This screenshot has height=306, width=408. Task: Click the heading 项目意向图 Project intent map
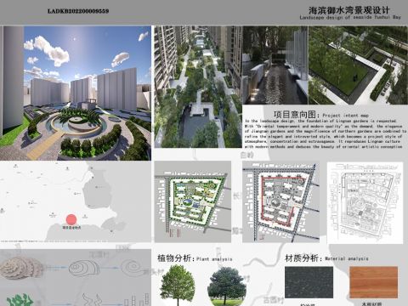point(321,115)
